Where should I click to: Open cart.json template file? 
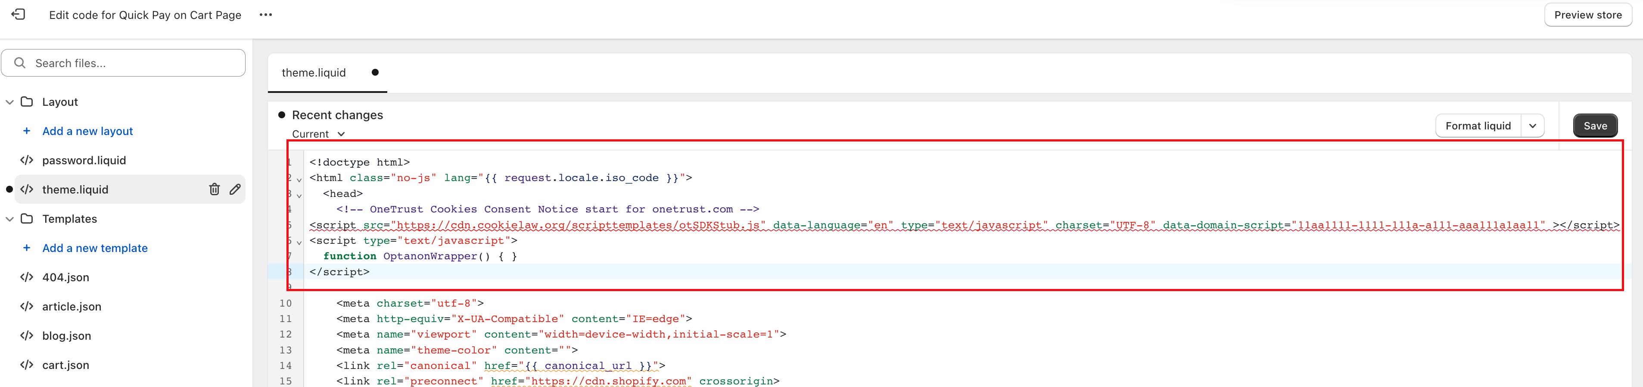pyautogui.click(x=66, y=365)
